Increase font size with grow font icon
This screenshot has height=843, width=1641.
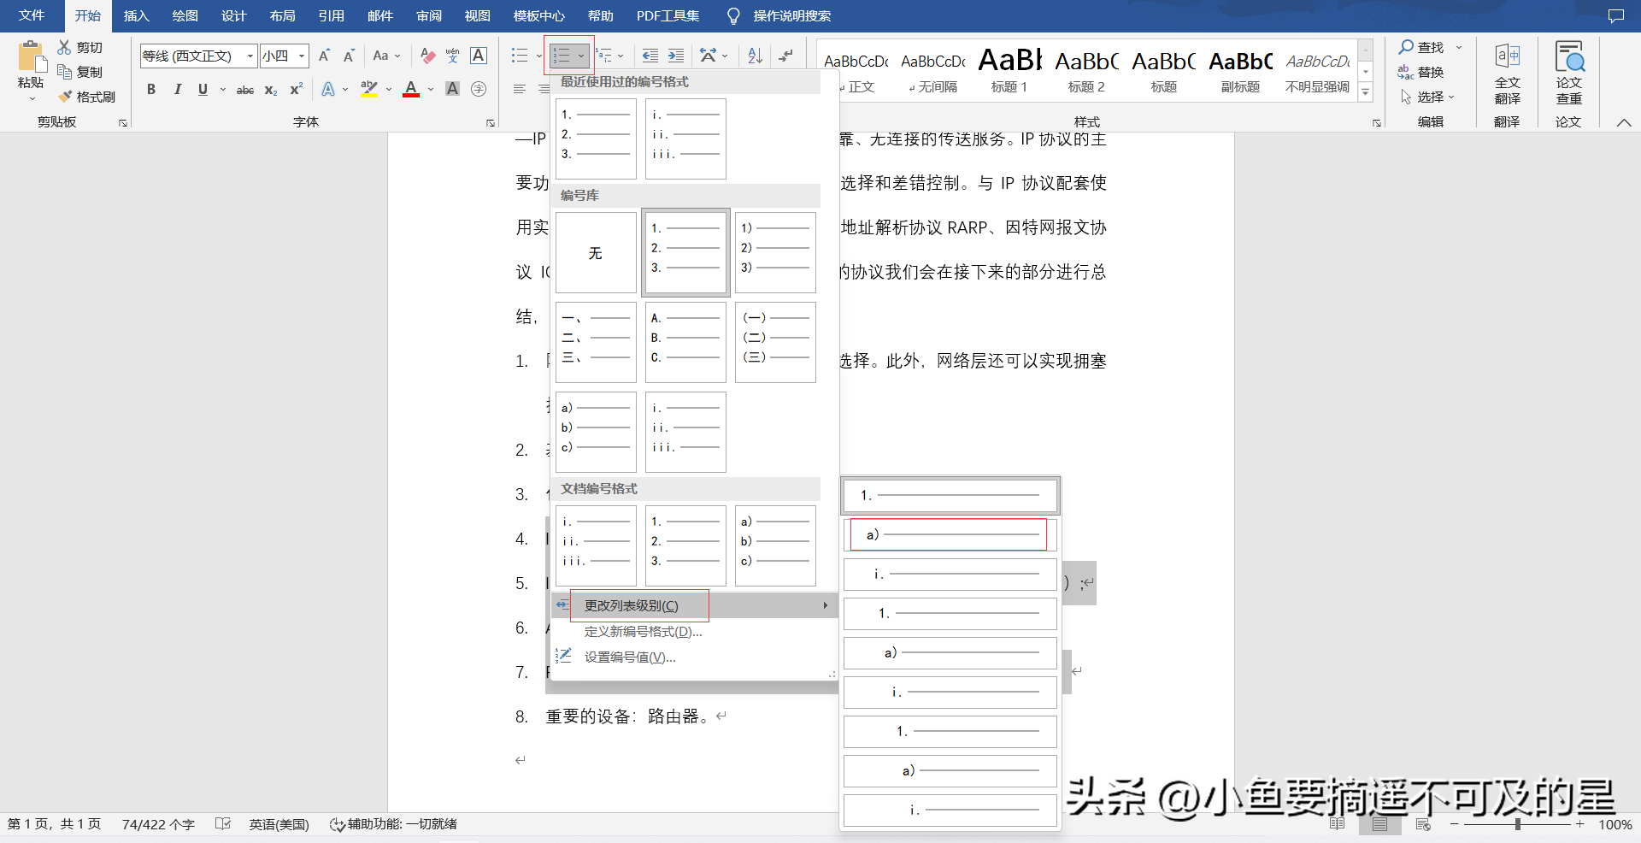point(324,56)
